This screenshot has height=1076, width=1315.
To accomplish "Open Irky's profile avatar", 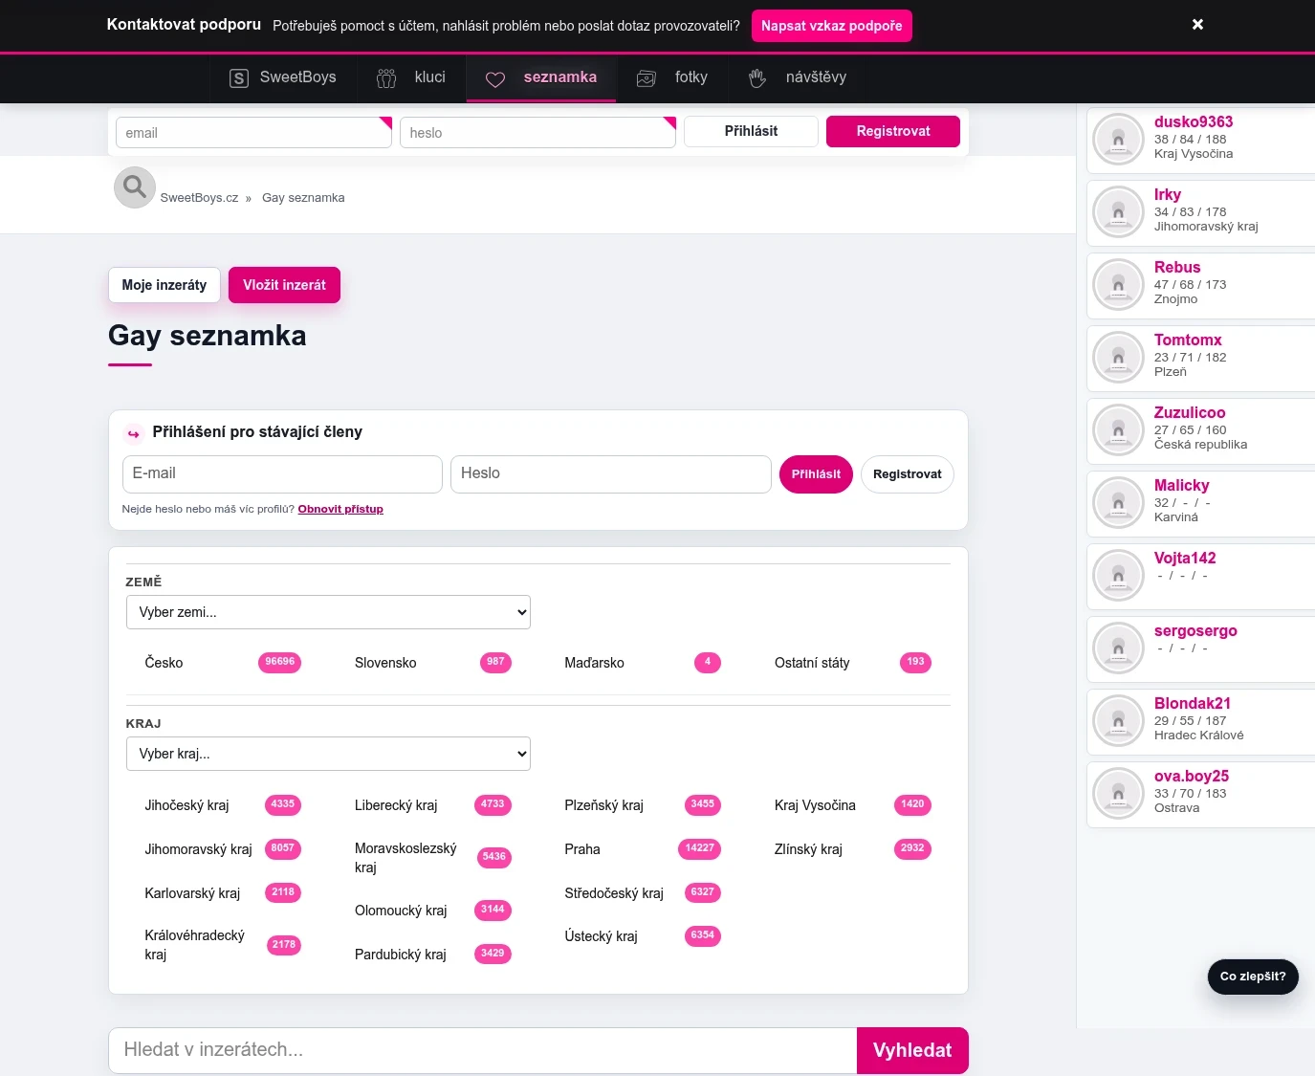I will tap(1119, 211).
